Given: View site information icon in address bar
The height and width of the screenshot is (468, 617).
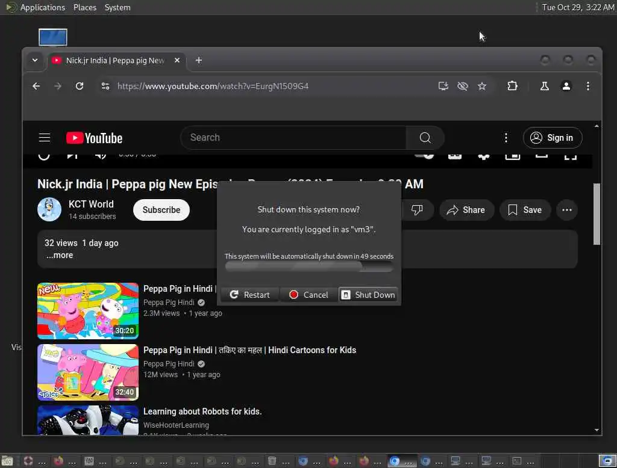Looking at the screenshot, I should click(105, 86).
